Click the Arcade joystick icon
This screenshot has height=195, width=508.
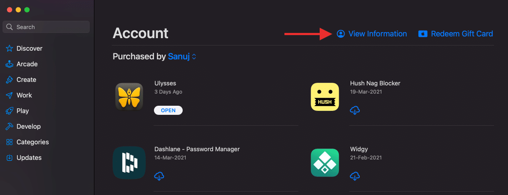click(10, 64)
